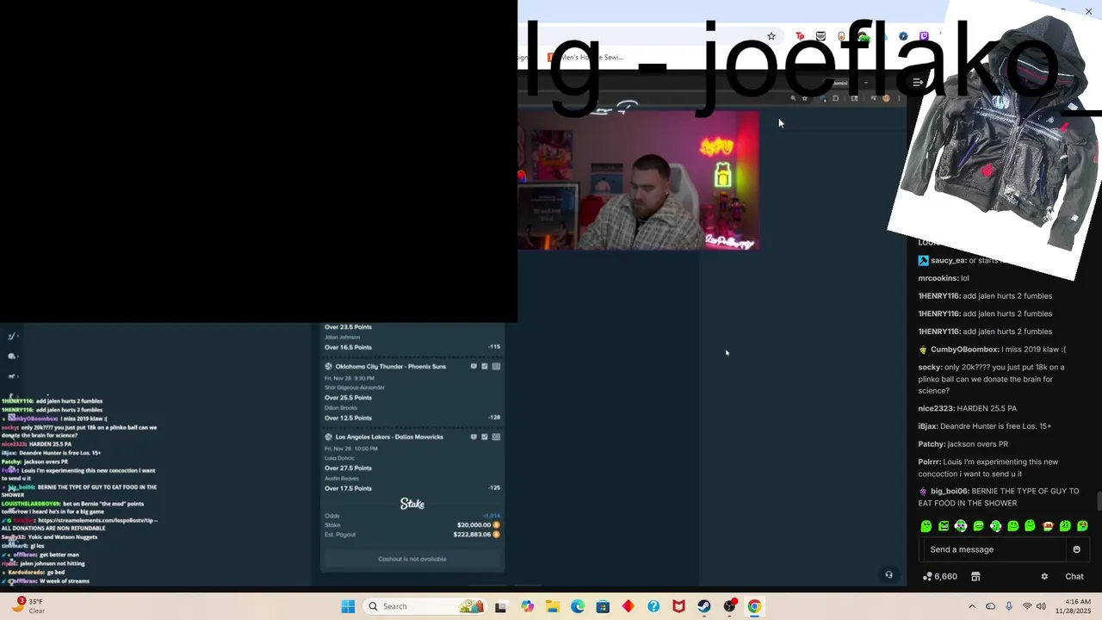Viewport: 1102px width, 620px height.
Task: Open McAfee from the taskbar
Action: tap(678, 606)
